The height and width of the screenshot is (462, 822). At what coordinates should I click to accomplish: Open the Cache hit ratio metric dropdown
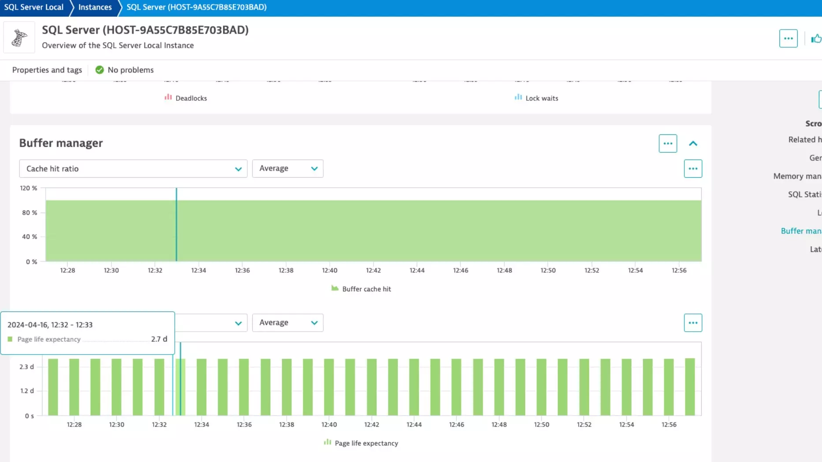133,168
